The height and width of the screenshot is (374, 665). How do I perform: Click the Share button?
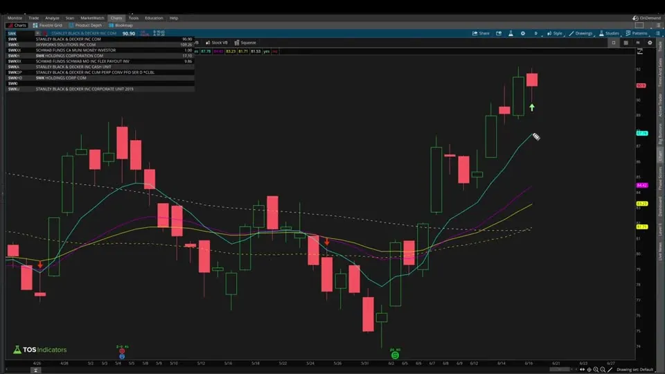(481, 33)
